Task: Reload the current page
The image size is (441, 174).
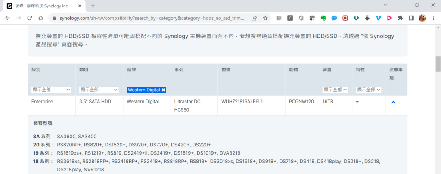Action: pos(30,18)
